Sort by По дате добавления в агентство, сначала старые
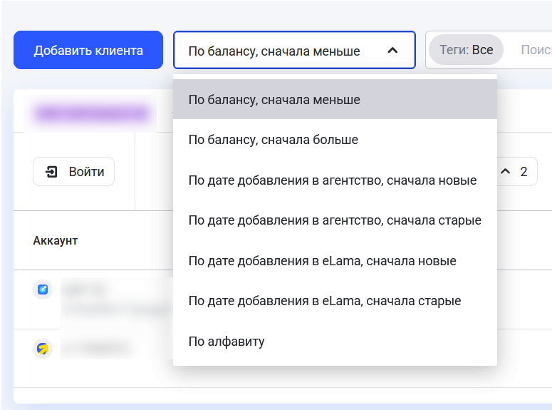This screenshot has width=552, height=410. point(335,220)
